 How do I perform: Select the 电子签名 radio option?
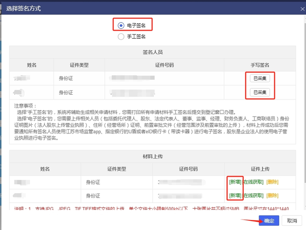tap(121, 25)
